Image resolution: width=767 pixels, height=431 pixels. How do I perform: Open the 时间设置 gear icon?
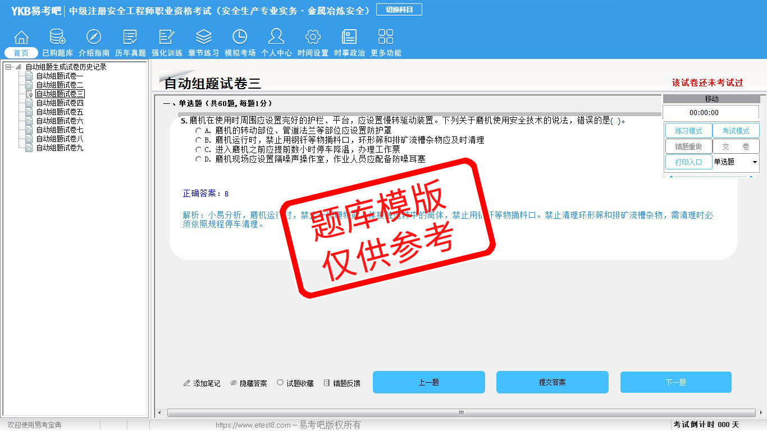313,37
